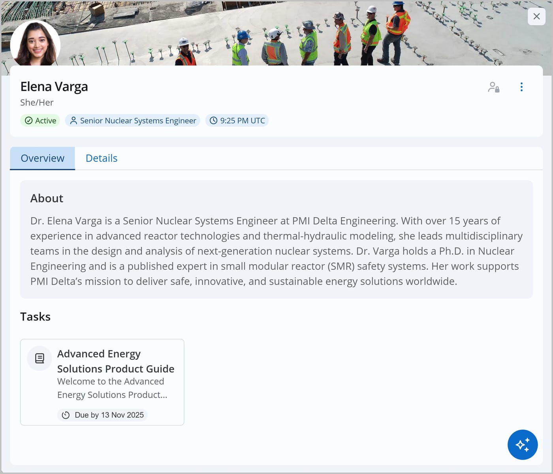553x474 pixels.
Task: Click the clock icon in time badge
Action: [x=213, y=120]
